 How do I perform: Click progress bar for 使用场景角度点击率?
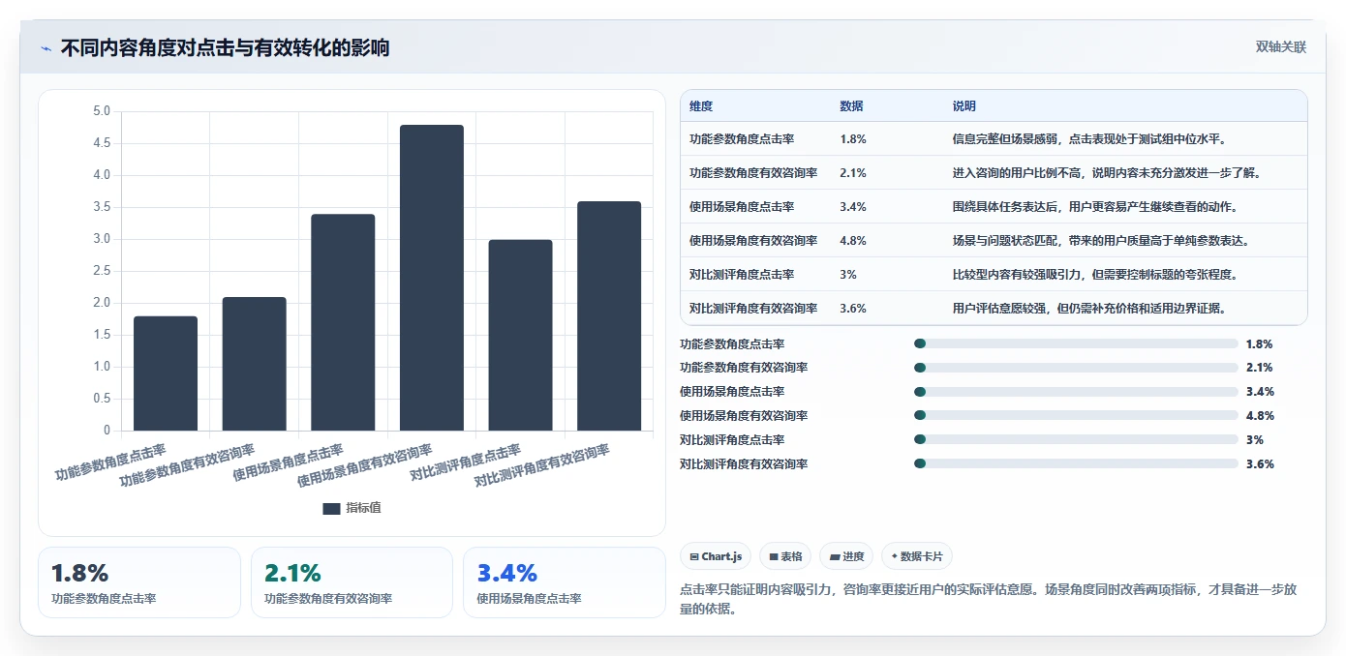[1076, 392]
